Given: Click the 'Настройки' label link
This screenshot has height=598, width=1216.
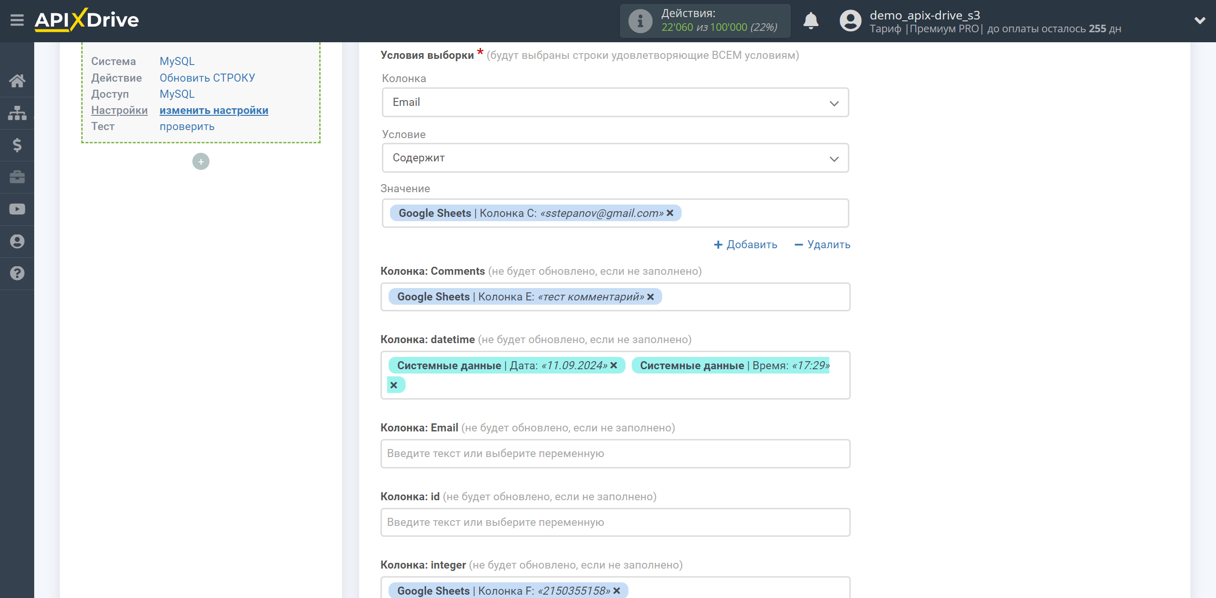Looking at the screenshot, I should tap(119, 110).
